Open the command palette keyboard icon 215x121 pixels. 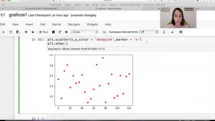coord(104,32)
